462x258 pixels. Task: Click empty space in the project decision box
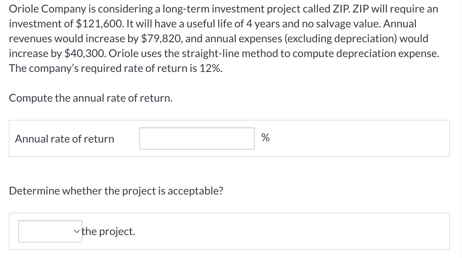(x=291, y=231)
